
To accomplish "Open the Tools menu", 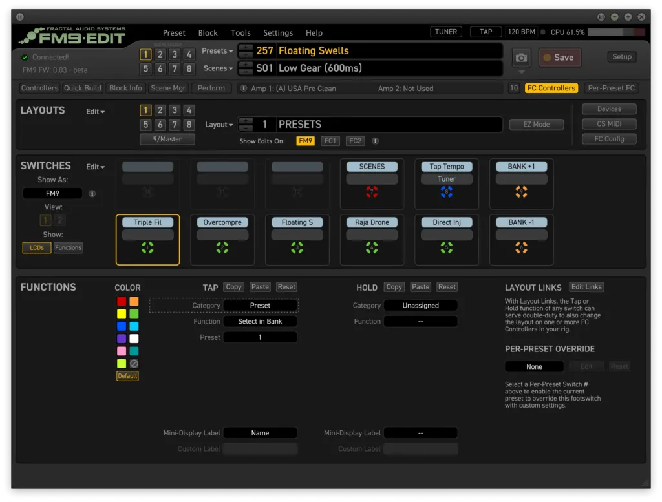I will tap(240, 33).
